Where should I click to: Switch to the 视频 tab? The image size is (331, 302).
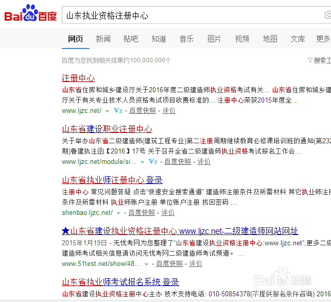click(242, 39)
